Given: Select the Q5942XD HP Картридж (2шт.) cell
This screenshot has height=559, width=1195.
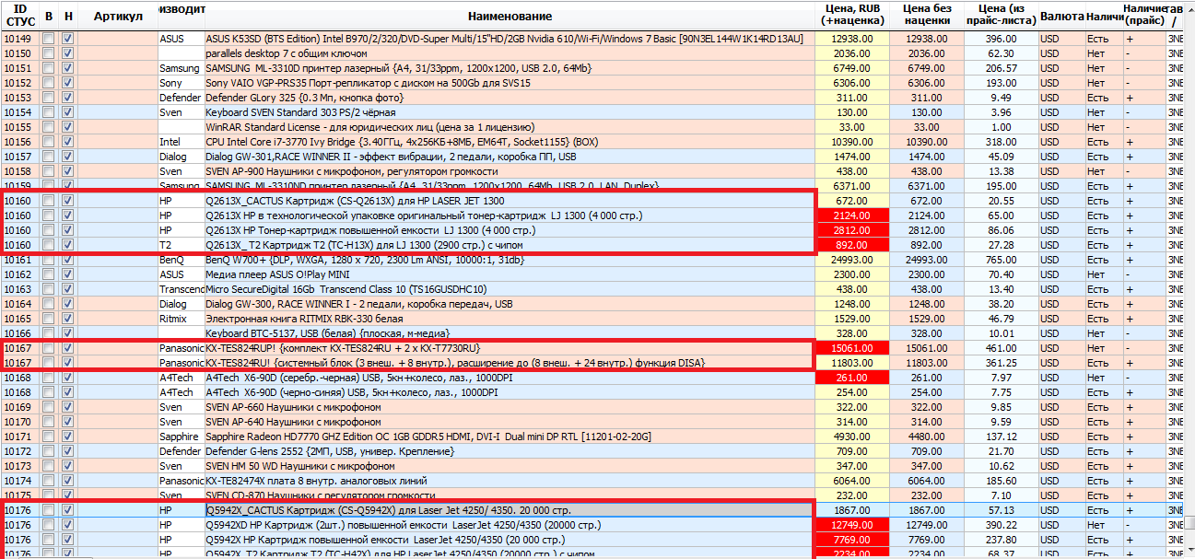Looking at the screenshot, I should (x=510, y=525).
